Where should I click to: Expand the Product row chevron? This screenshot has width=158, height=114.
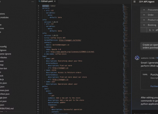point(144,20)
